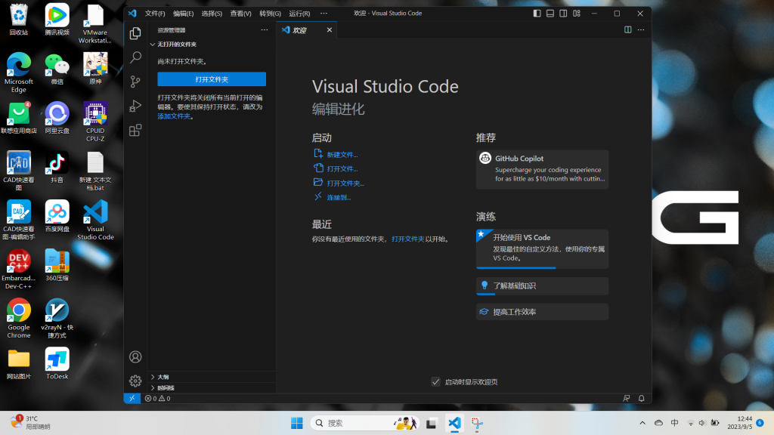Open the 运行(R) menu

(x=299, y=14)
